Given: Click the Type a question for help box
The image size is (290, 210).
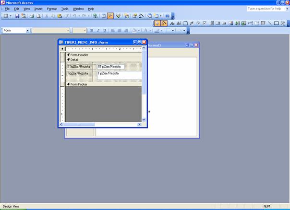Looking at the screenshot, I should click(267, 9).
